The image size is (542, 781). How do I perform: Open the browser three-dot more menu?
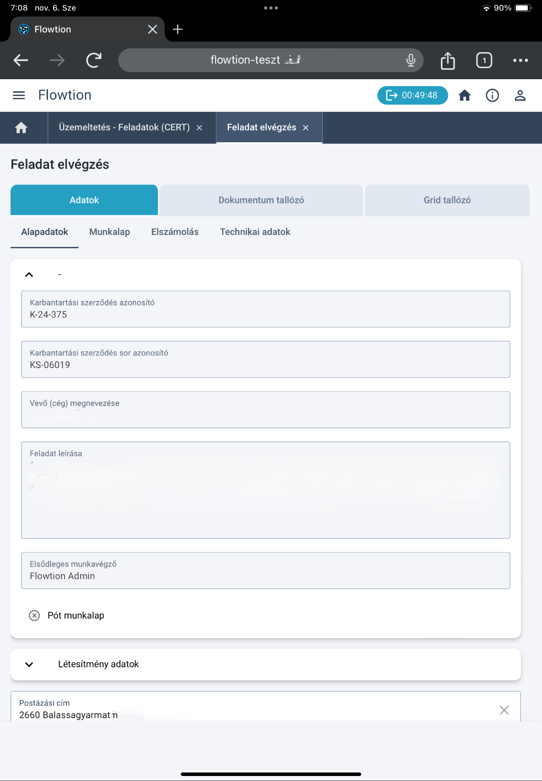(x=520, y=61)
